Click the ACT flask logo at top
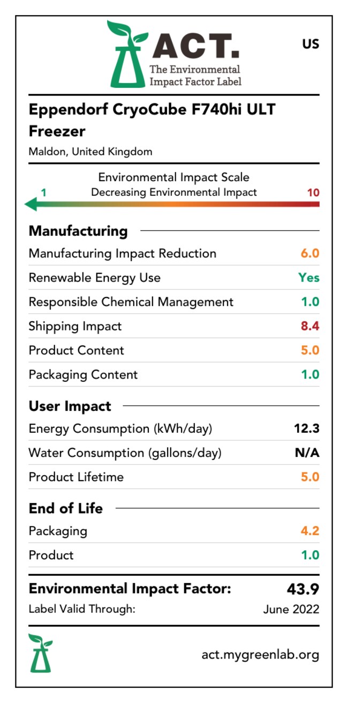The width and height of the screenshot is (348, 703). pos(126,56)
